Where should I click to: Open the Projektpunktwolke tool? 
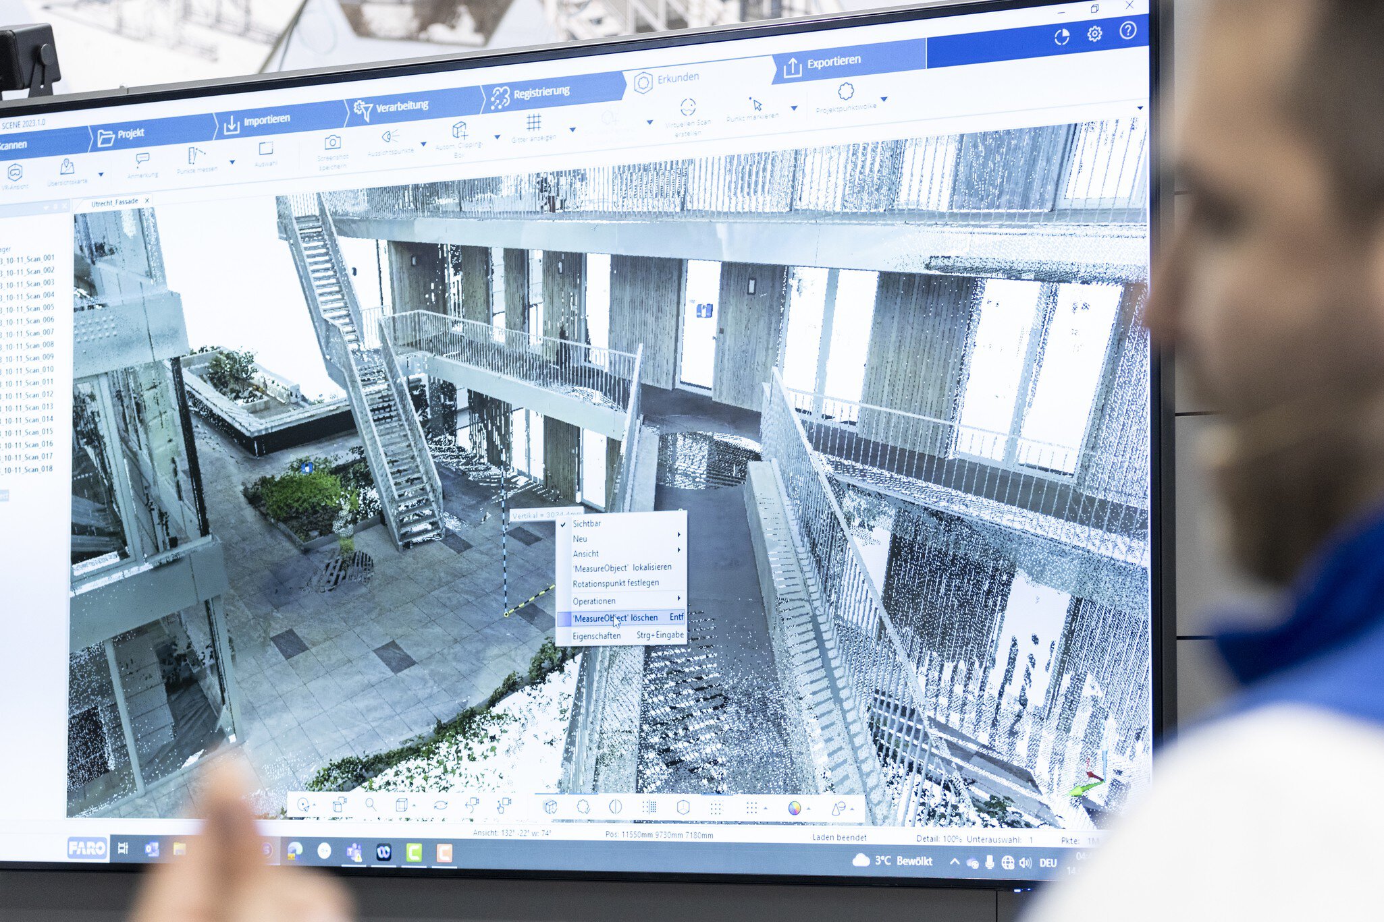pos(846,98)
